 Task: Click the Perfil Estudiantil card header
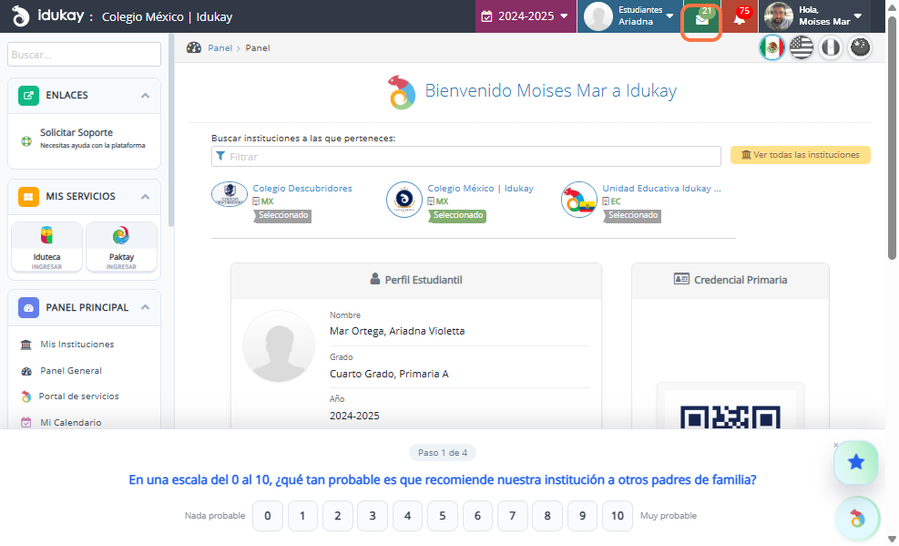coord(416,280)
